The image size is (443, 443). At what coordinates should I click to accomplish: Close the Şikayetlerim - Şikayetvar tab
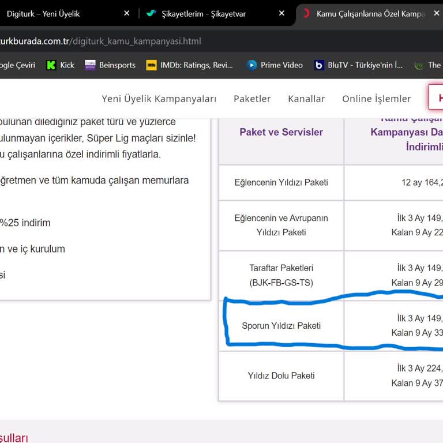tap(281, 13)
